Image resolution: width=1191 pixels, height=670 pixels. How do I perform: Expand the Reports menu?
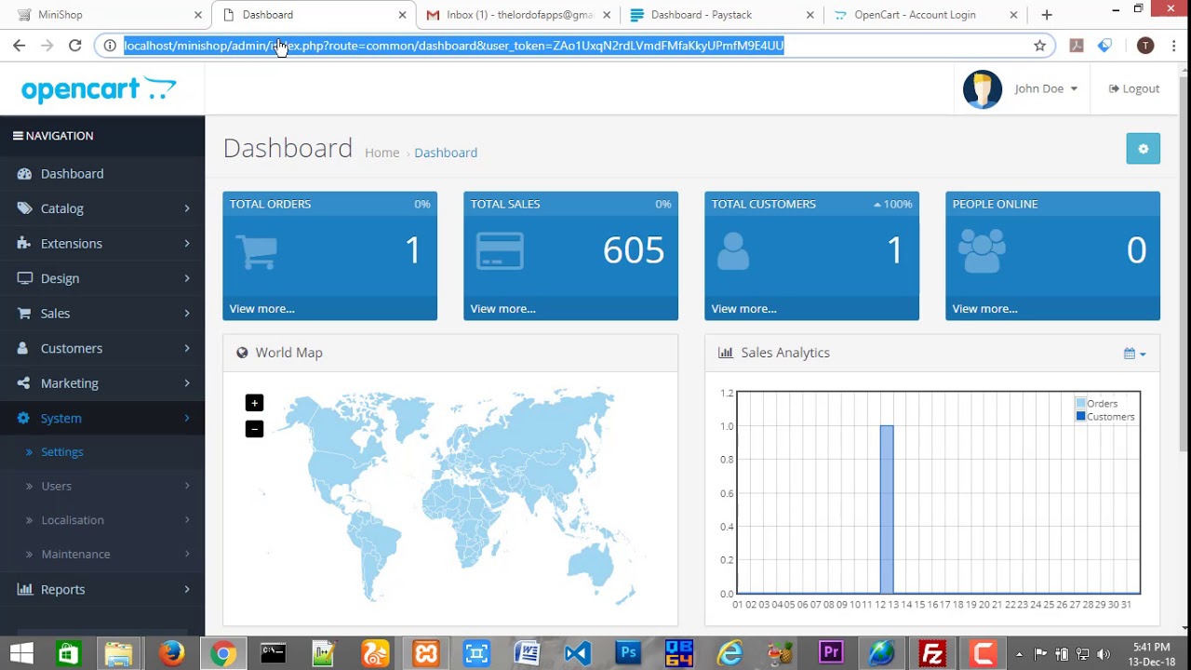(x=187, y=589)
